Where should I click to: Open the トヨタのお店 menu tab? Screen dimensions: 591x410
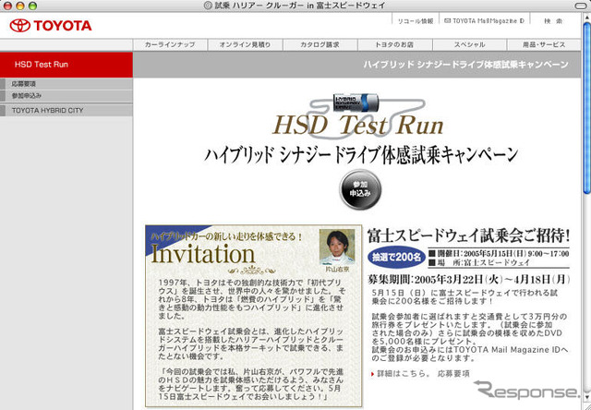pyautogui.click(x=394, y=44)
